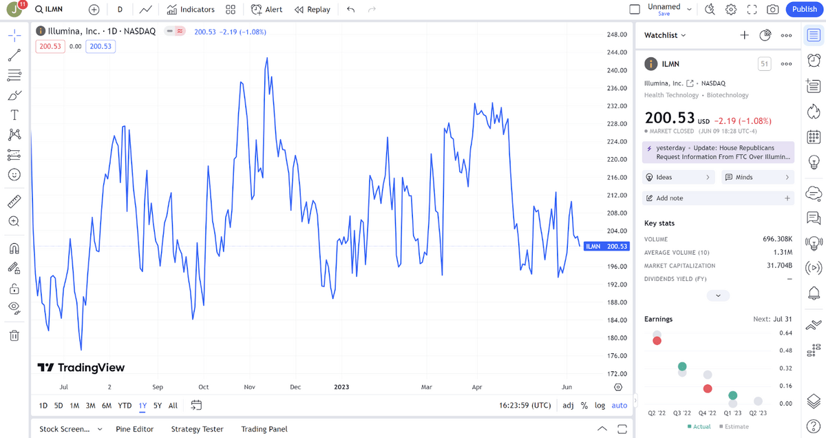Expand more Key stats chevron
Image resolution: width=826 pixels, height=438 pixels.
[718, 295]
